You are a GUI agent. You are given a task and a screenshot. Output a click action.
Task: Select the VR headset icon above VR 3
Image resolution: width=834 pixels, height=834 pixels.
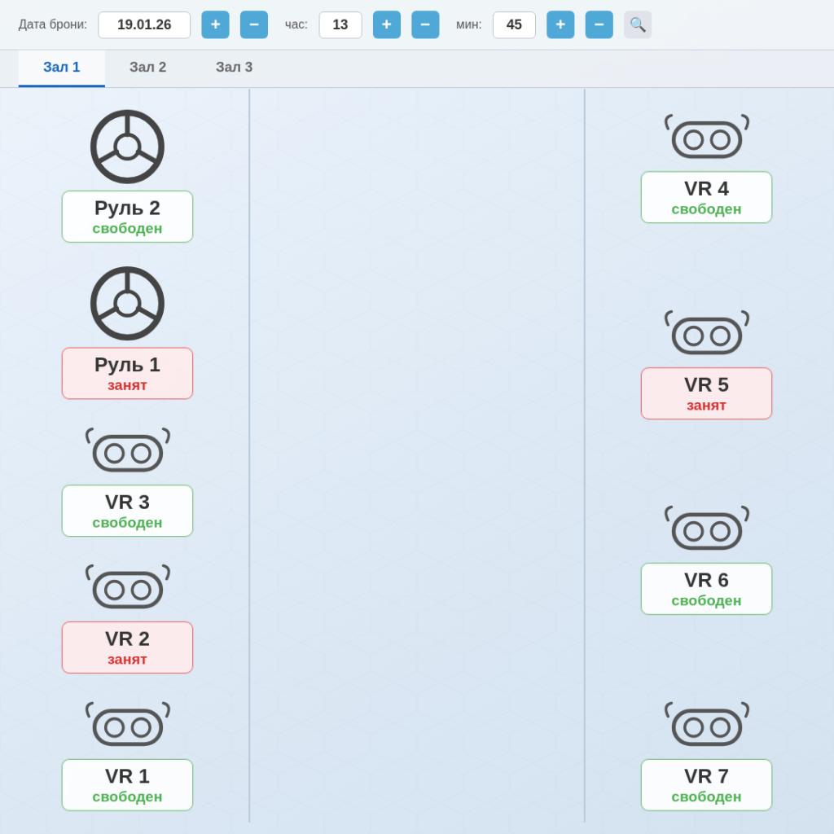coord(128,451)
